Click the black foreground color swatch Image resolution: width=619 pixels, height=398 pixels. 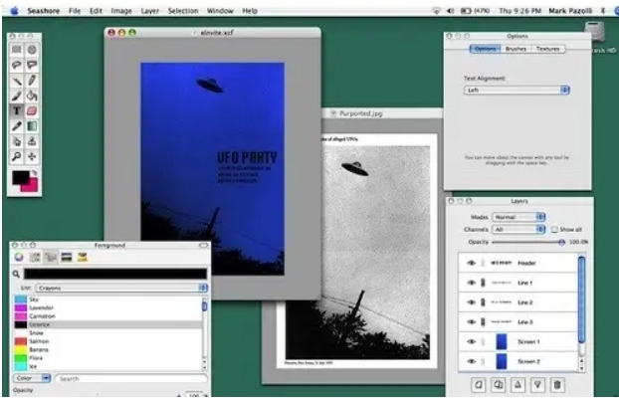(21, 178)
